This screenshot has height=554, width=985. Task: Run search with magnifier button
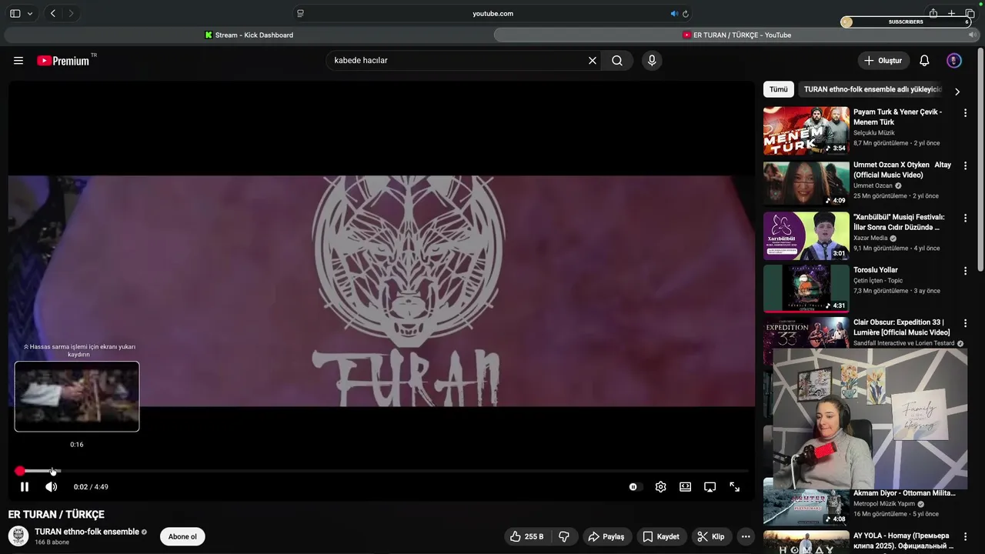(x=617, y=61)
